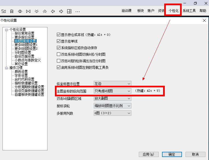This screenshot has width=209, height=160.
Task: Click the right arrow forward icon
Action: pyautogui.click(x=61, y=11)
